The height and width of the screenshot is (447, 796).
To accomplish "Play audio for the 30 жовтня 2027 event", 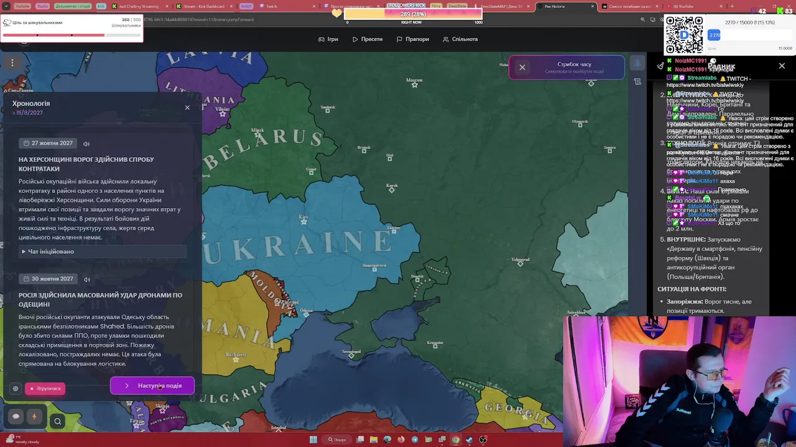I will click(87, 279).
